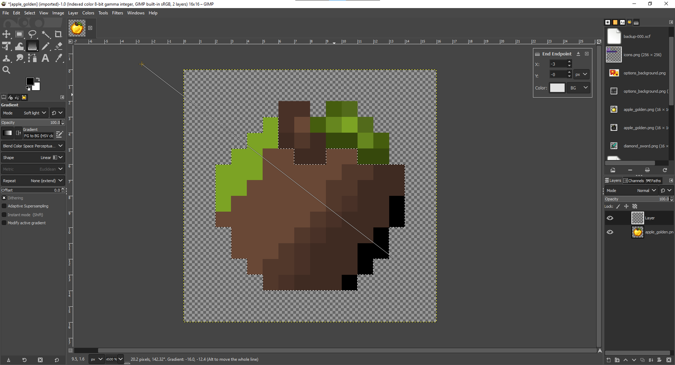Open the Layer menu
The image size is (675, 365).
tap(73, 13)
